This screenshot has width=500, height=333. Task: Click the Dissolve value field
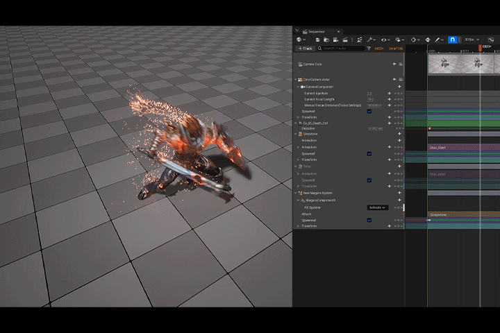(376, 129)
